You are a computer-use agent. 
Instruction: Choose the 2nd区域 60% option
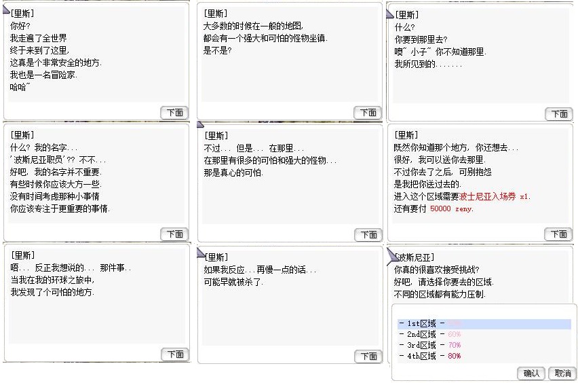point(430,334)
